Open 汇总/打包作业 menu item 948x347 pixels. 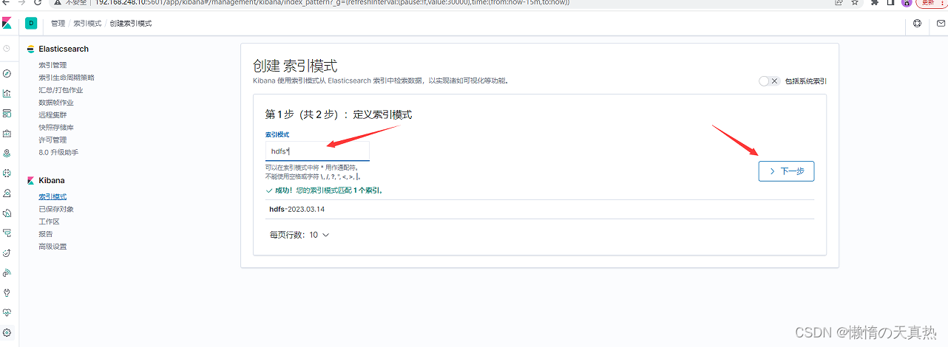tap(61, 90)
